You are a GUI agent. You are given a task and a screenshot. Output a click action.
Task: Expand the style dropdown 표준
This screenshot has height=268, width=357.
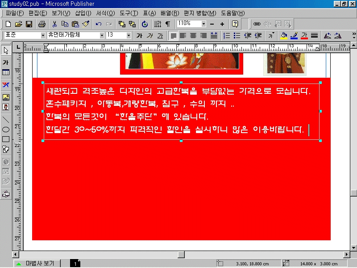coord(43,35)
